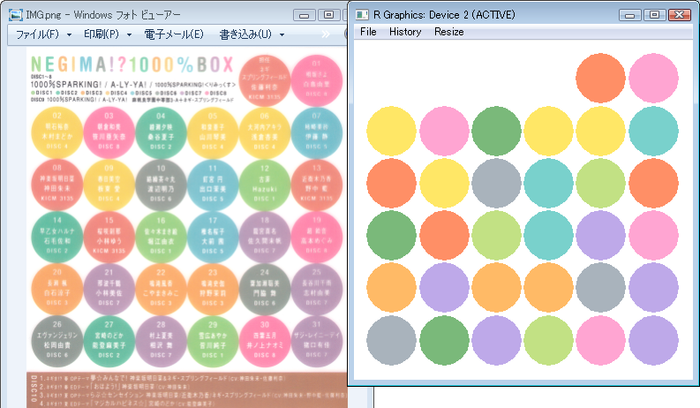Click purple circle numbered 31 in the photo
The image size is (700, 408).
point(317,342)
